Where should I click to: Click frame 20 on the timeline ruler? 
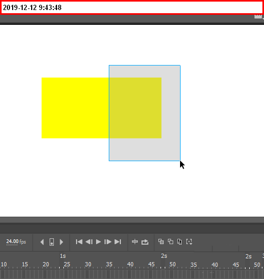click(46, 264)
